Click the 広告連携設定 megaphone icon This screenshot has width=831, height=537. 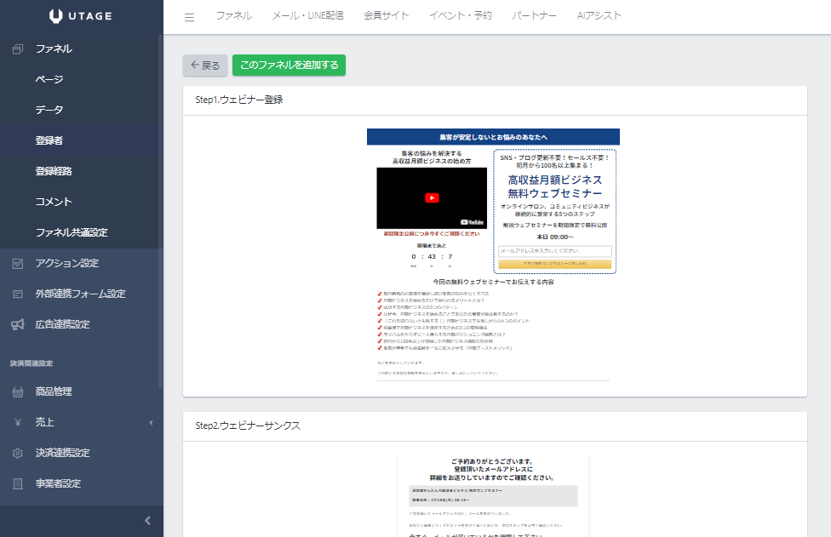(18, 324)
